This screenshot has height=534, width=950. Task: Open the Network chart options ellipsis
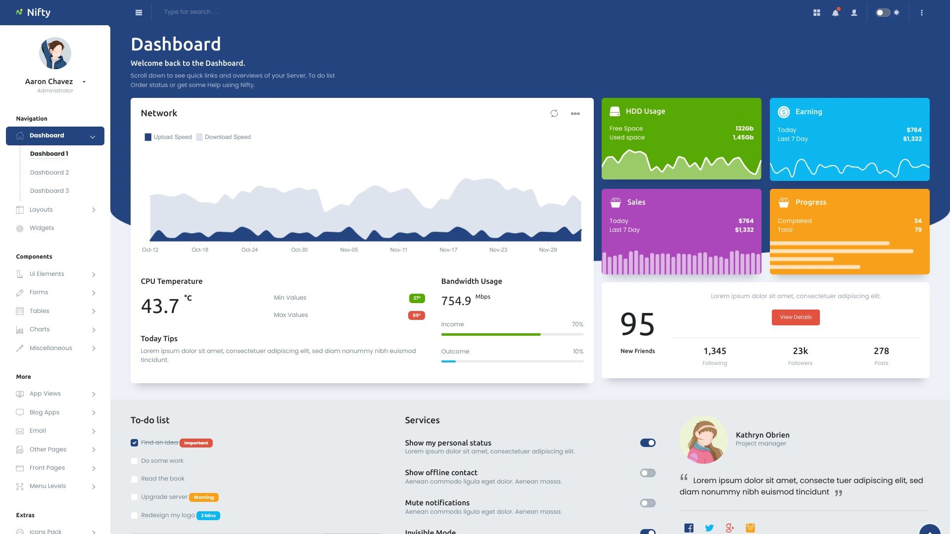[x=575, y=113]
